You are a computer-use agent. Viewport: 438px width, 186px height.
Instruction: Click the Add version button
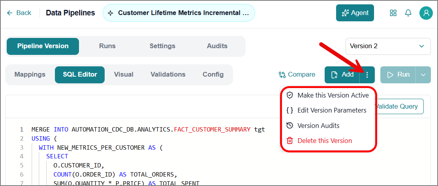[x=342, y=75]
